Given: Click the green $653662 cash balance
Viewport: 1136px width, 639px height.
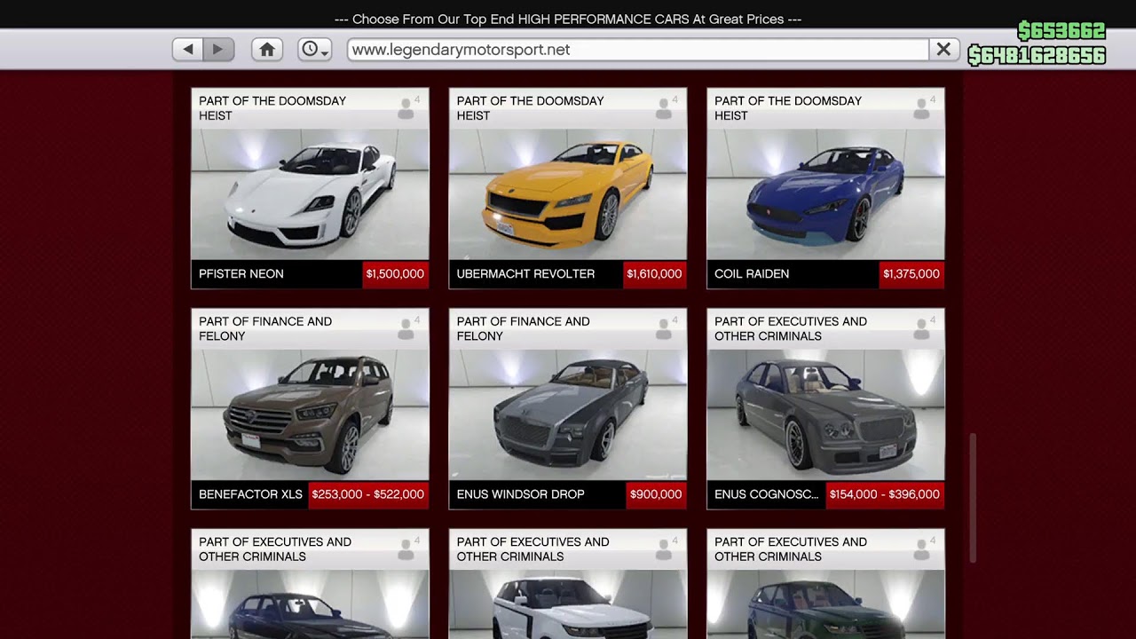Looking at the screenshot, I should [x=1061, y=31].
